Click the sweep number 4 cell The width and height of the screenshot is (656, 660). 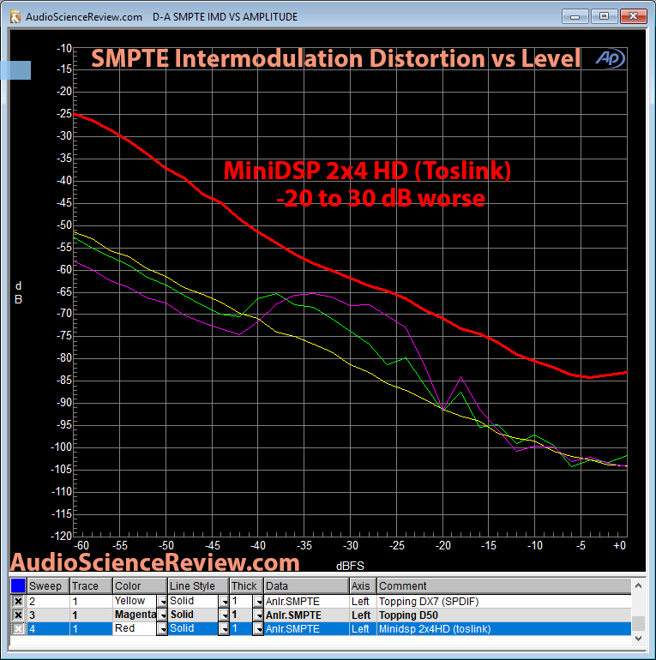(x=48, y=629)
